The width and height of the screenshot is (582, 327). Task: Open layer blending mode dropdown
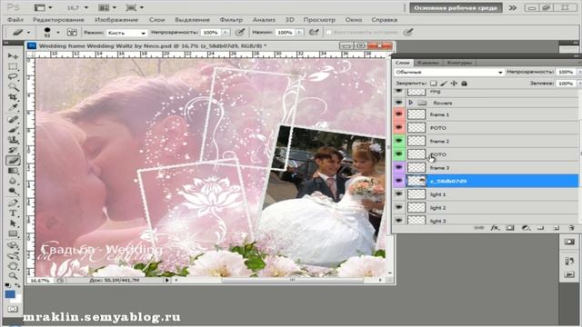pyautogui.click(x=448, y=72)
